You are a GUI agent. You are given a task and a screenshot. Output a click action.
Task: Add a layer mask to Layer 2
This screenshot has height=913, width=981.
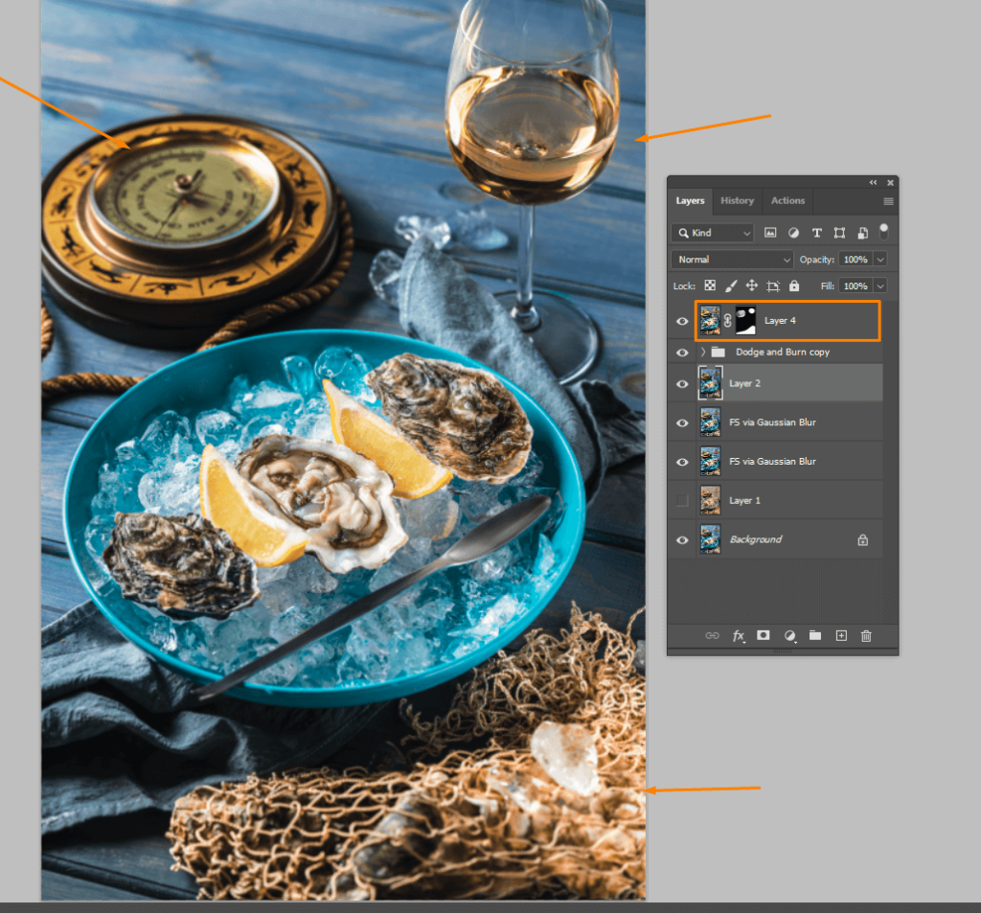(x=764, y=635)
